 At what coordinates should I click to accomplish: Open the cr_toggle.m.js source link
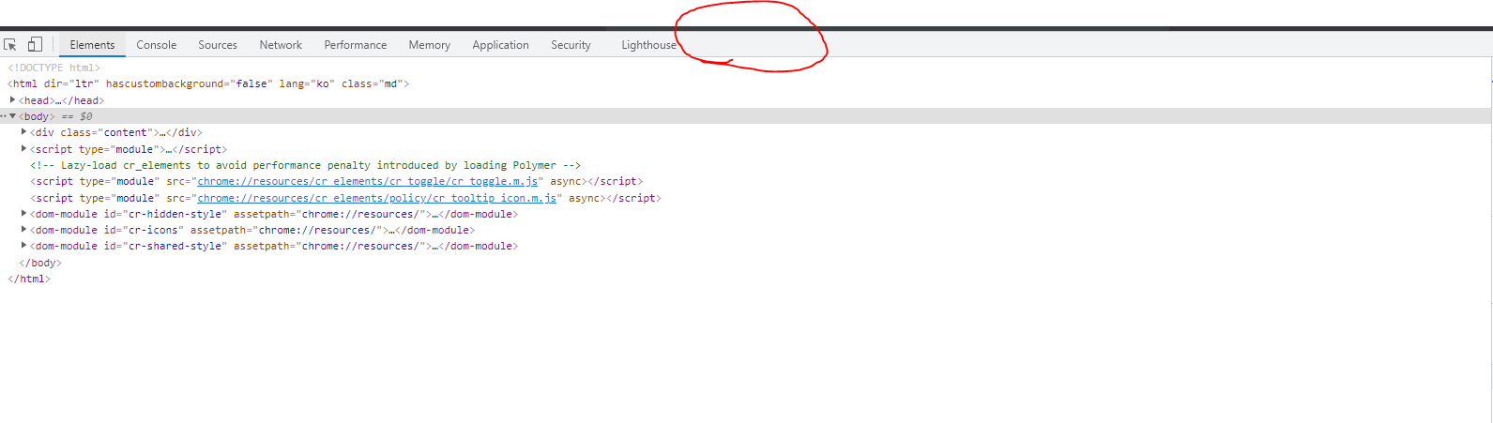click(368, 181)
